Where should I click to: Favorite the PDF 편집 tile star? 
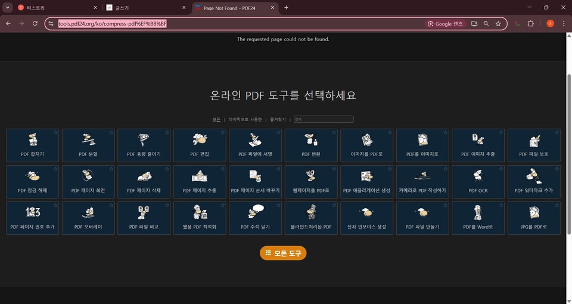pos(222,132)
